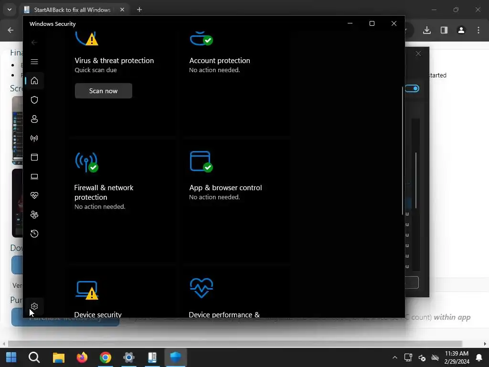
Task: Open Account protection heading
Action: pos(220,61)
